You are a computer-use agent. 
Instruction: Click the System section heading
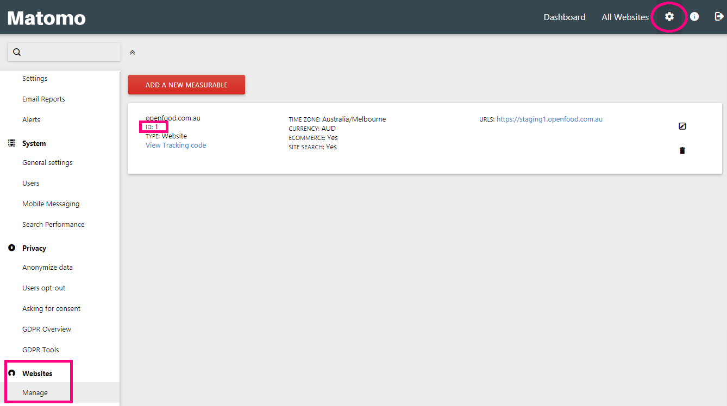[x=34, y=143]
